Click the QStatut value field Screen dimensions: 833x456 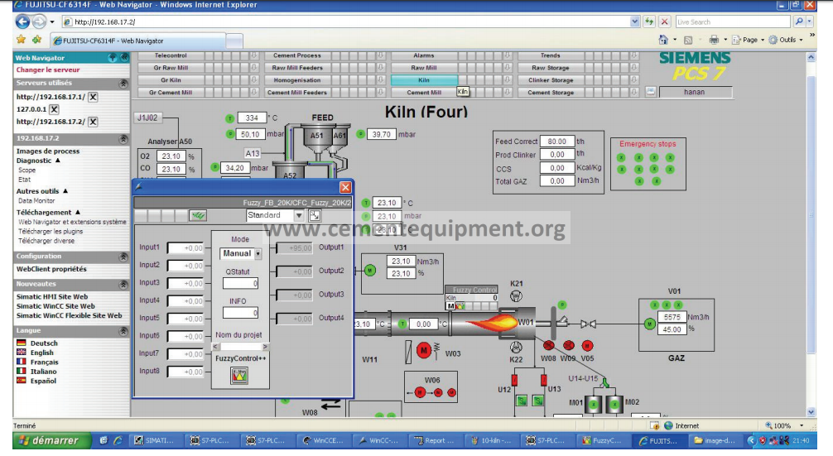(x=241, y=284)
